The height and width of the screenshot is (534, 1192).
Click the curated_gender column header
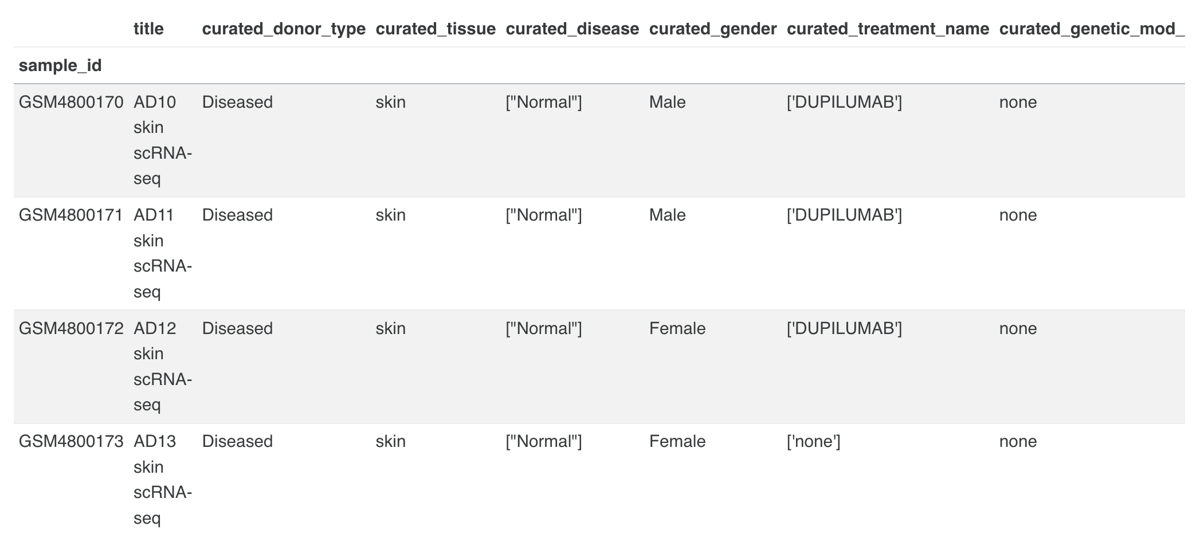[713, 29]
